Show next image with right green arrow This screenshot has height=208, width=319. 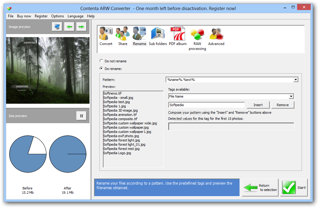coord(81,27)
